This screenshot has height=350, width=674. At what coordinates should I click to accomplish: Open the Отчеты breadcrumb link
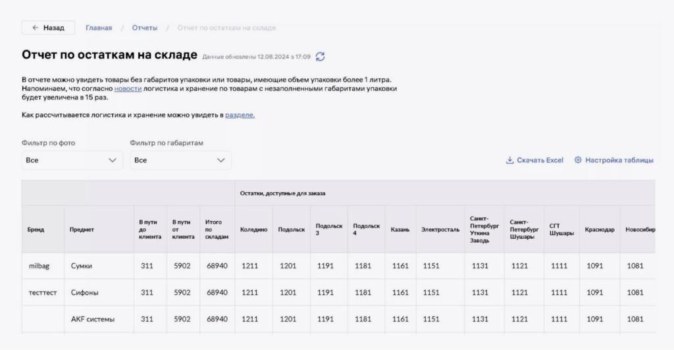pos(145,28)
